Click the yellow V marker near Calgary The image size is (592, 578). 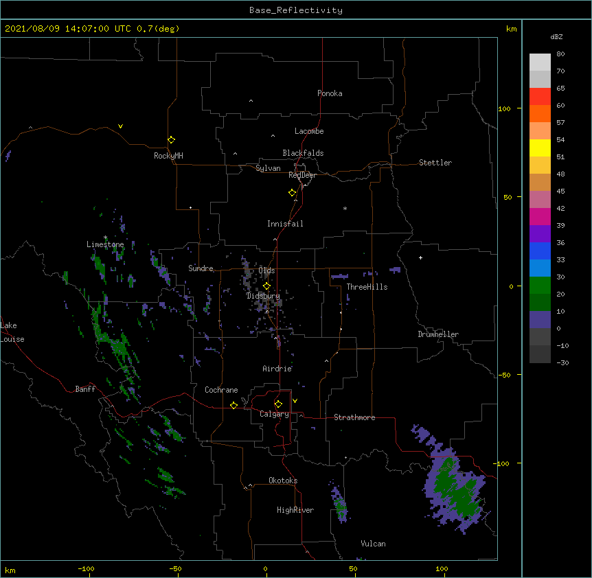point(295,401)
